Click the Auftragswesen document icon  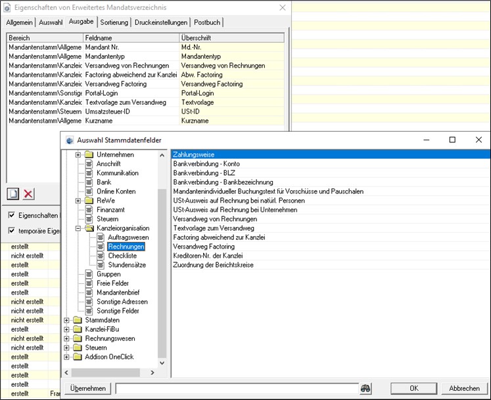(100, 237)
